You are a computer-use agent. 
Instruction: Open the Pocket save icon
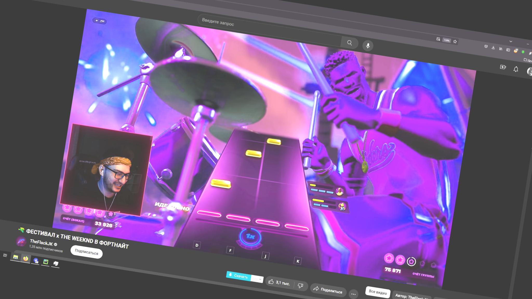point(486,46)
